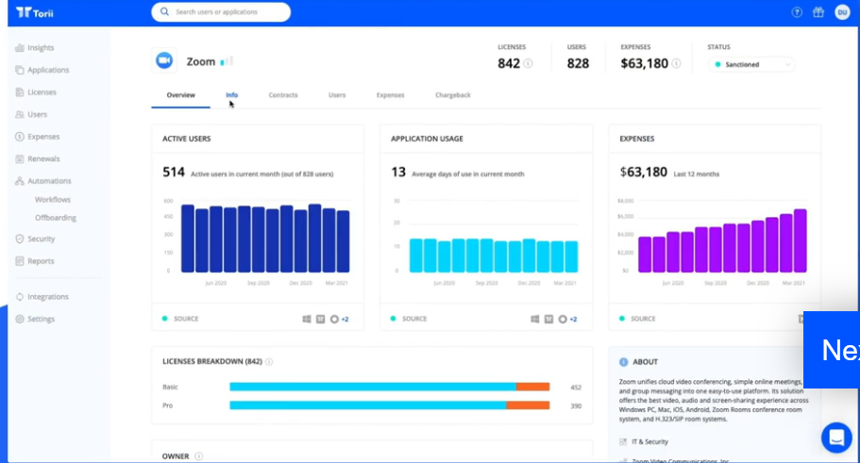
Task: Click the '452' Basic license count
Action: click(575, 388)
